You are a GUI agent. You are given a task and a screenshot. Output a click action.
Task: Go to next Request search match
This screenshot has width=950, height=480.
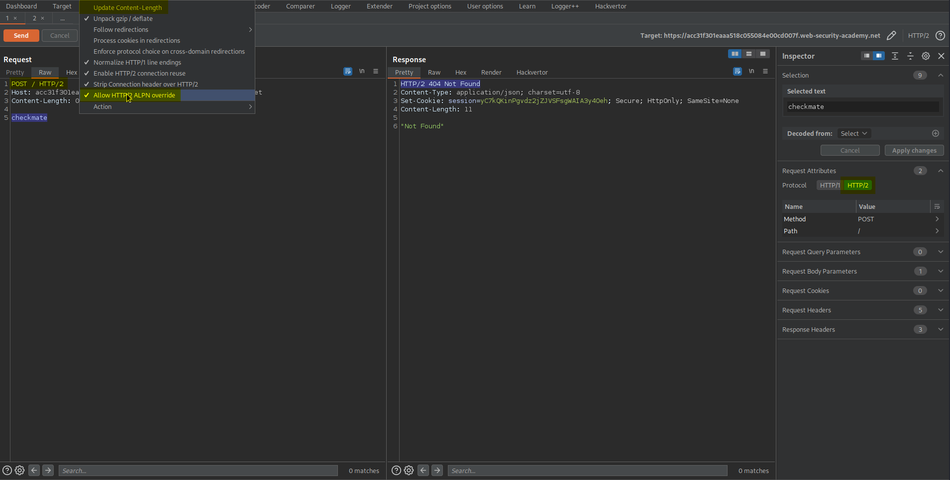pyautogui.click(x=48, y=470)
